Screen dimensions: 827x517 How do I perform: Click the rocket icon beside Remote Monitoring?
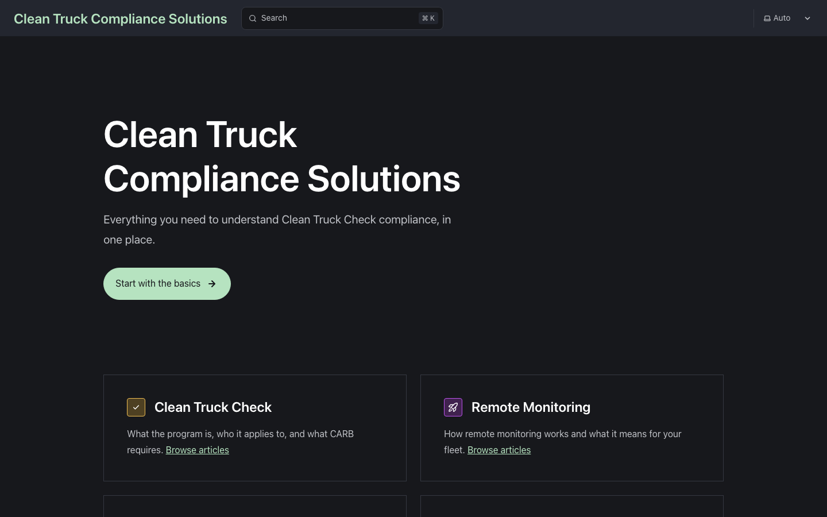click(453, 407)
